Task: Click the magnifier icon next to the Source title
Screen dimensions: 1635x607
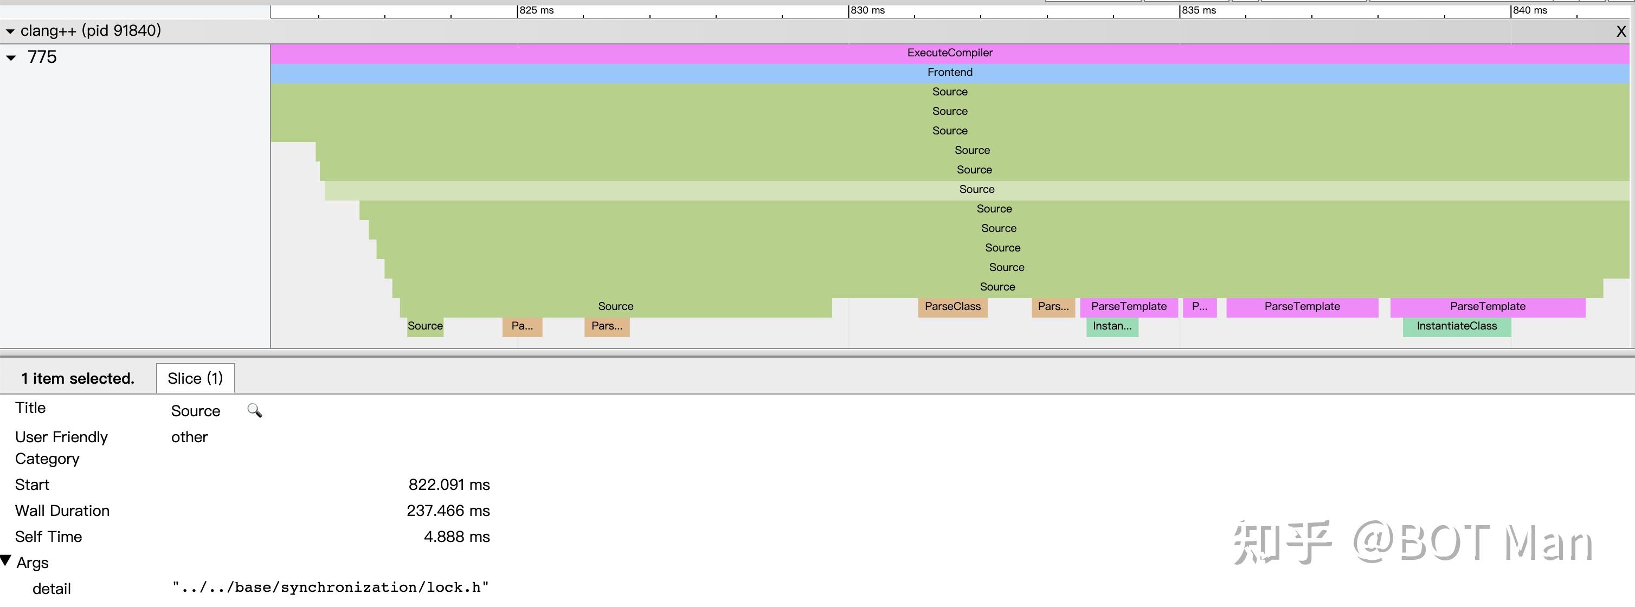Action: pyautogui.click(x=254, y=410)
